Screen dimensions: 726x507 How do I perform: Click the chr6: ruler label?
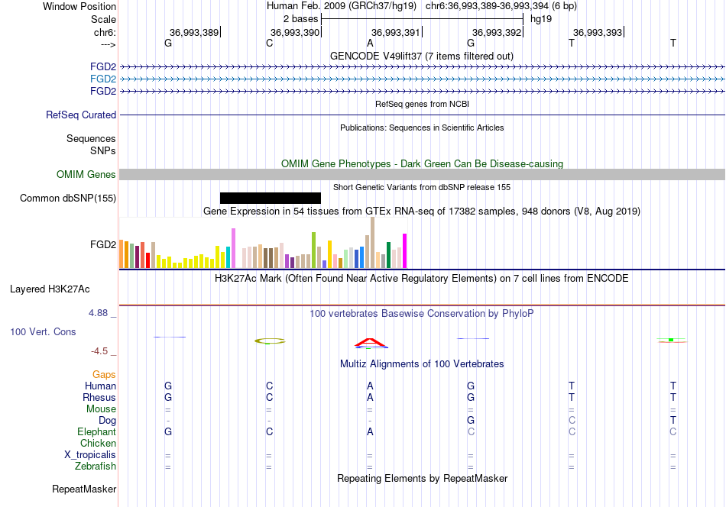point(105,32)
